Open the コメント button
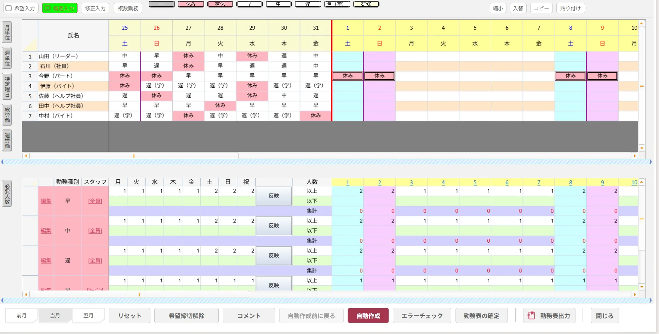Viewport: 659px width, 334px height. [x=249, y=316]
